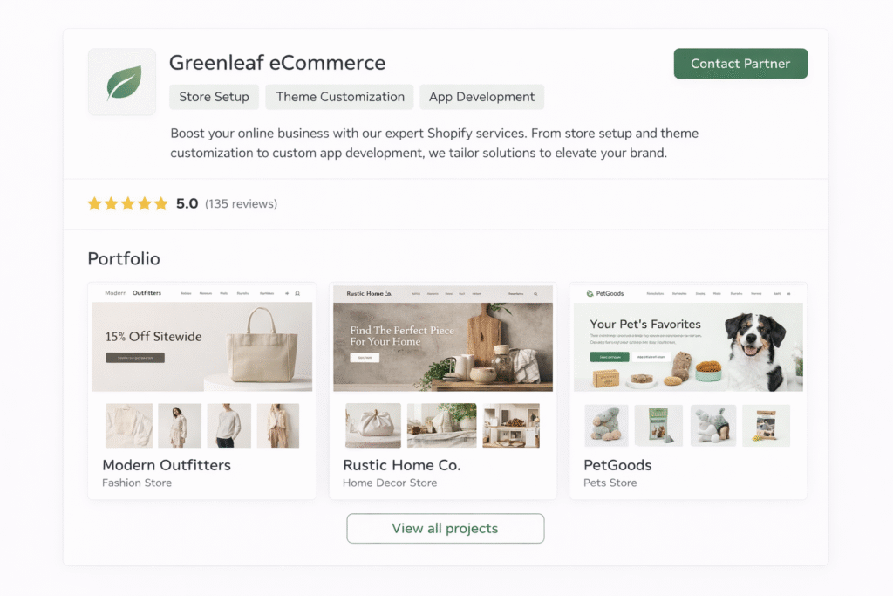Click the 15% Off Sitewide tote bag banner

point(201,346)
